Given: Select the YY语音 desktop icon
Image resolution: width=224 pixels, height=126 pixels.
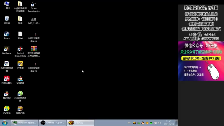Looking at the screenshot, I should click(x=20, y=65).
